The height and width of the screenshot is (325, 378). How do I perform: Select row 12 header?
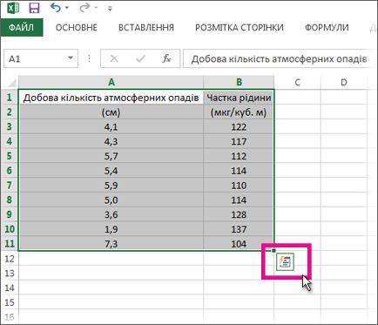(10, 259)
